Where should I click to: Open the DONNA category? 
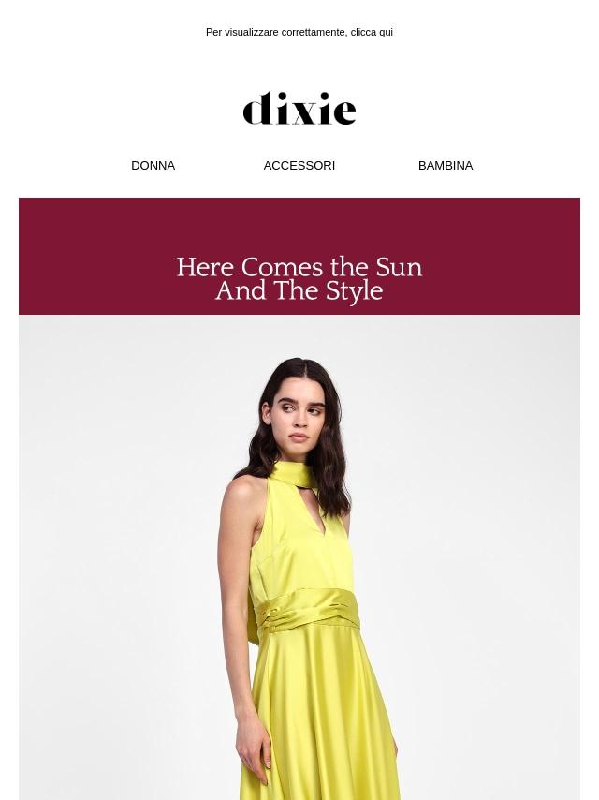point(153,165)
